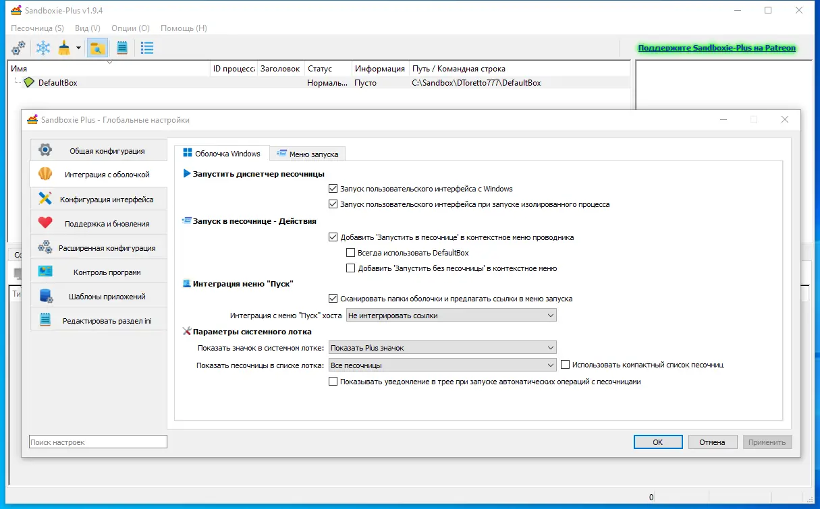Open the Песочница (S) menu
The width and height of the screenshot is (820, 509).
37,28
